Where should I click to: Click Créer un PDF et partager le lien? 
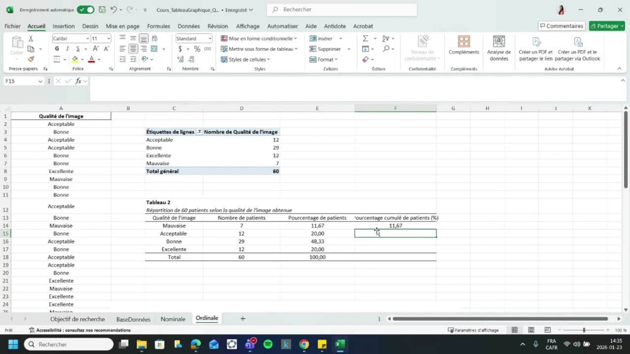tap(535, 48)
